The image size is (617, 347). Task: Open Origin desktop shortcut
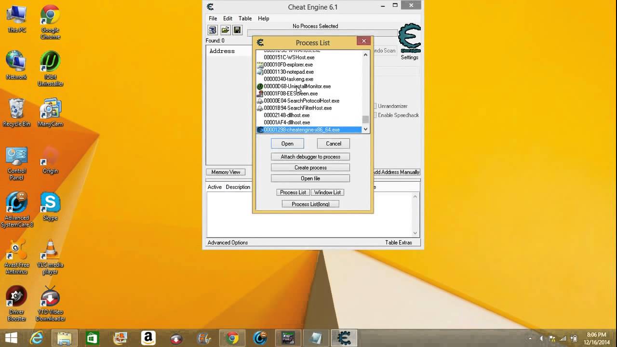pyautogui.click(x=50, y=160)
